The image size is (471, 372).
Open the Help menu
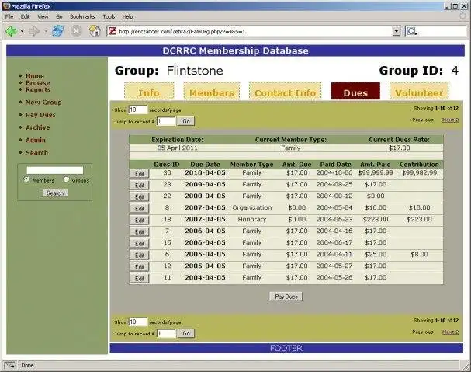coord(127,16)
